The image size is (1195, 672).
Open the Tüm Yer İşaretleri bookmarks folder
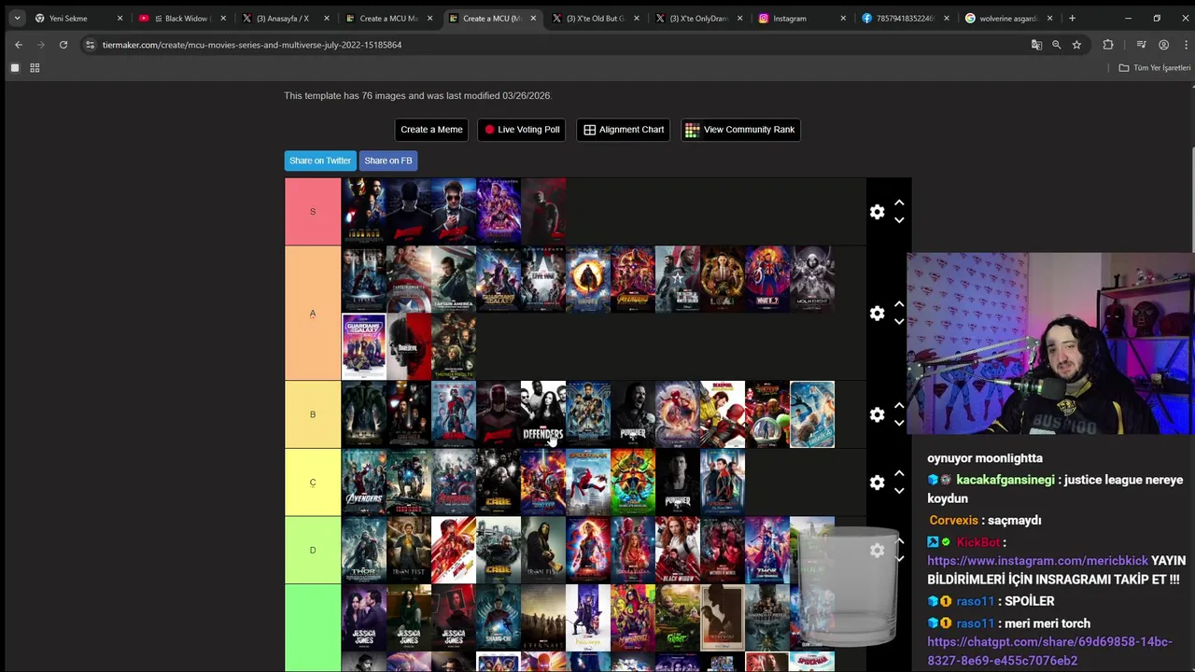tap(1155, 68)
